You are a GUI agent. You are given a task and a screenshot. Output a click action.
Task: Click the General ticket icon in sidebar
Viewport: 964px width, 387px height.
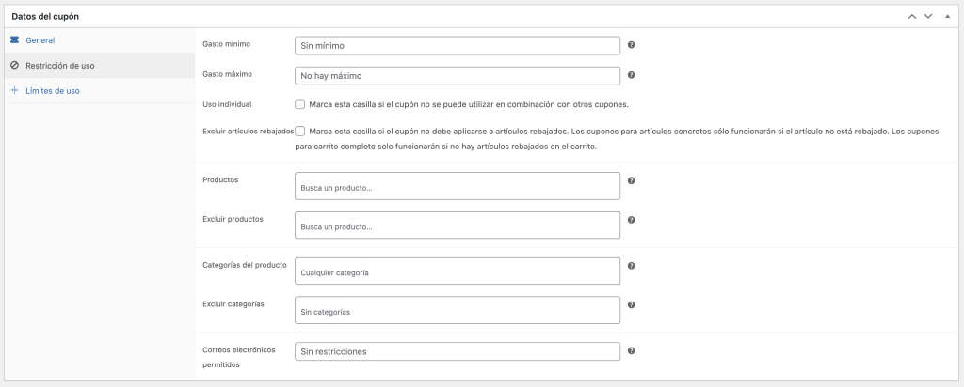tap(14, 40)
